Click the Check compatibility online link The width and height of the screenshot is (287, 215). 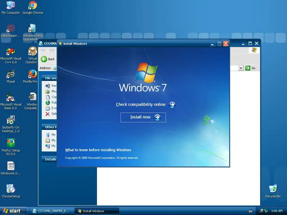click(x=141, y=104)
